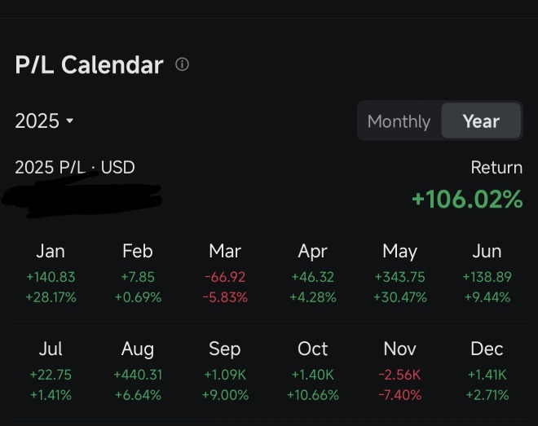Tap the P/L Calendar heading
This screenshot has height=426, width=538.
click(89, 64)
